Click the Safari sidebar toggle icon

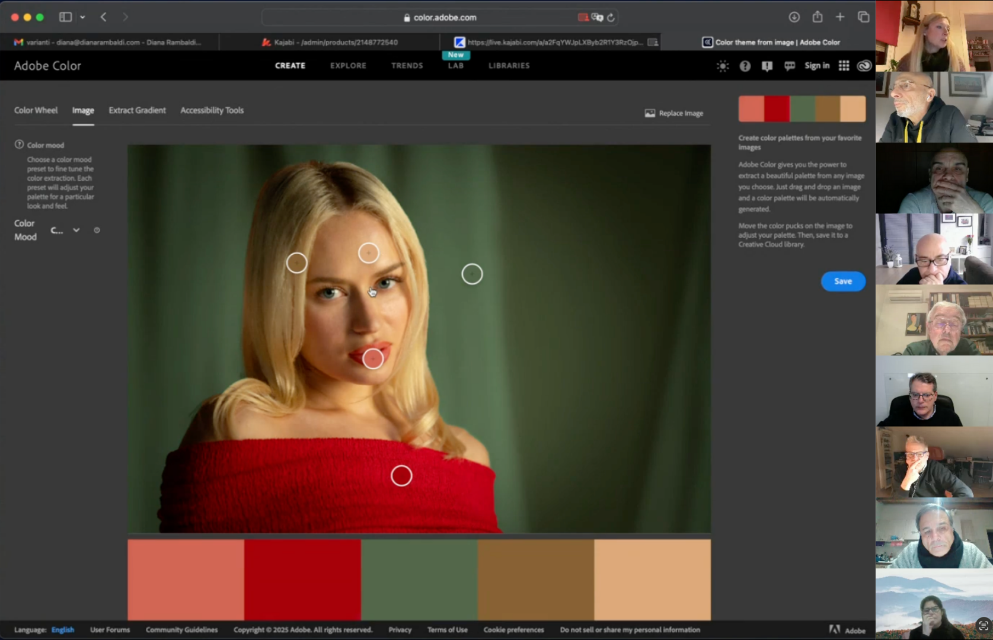[65, 17]
